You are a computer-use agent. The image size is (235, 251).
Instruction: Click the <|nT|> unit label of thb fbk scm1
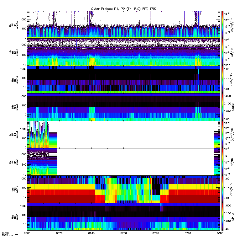(x=232, y=107)
